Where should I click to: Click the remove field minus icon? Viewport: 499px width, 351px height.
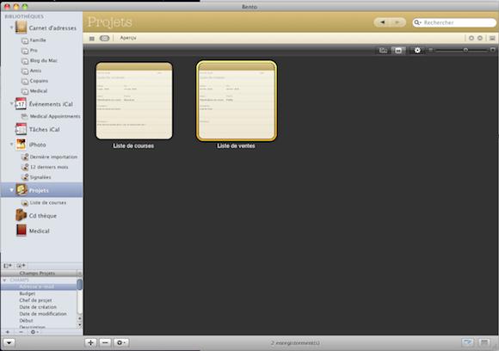pos(21,332)
